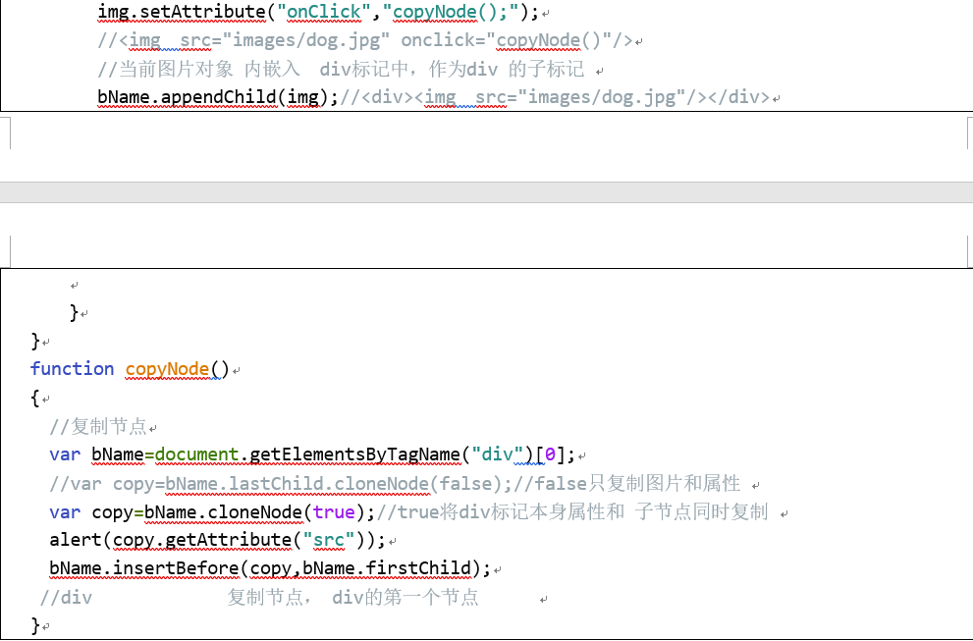This screenshot has width=973, height=641.
Task: Click the '//复制节点' comment
Action: [98, 426]
